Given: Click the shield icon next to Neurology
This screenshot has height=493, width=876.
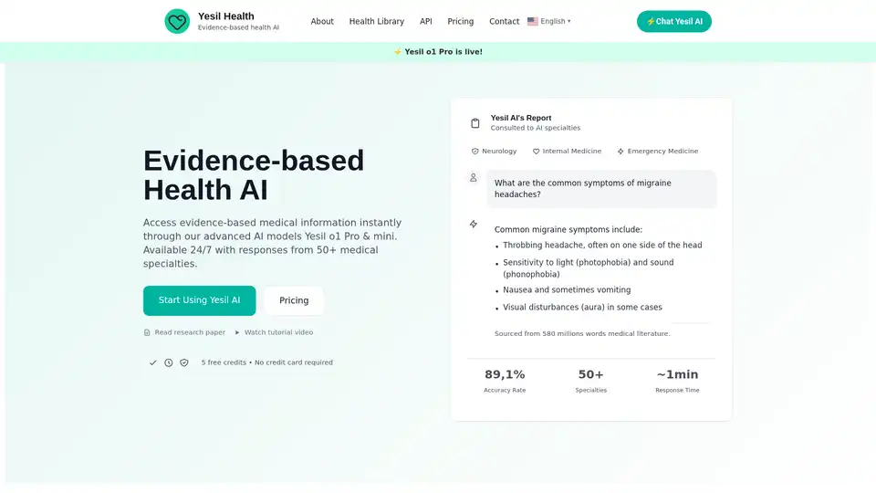Looking at the screenshot, I should tap(474, 152).
